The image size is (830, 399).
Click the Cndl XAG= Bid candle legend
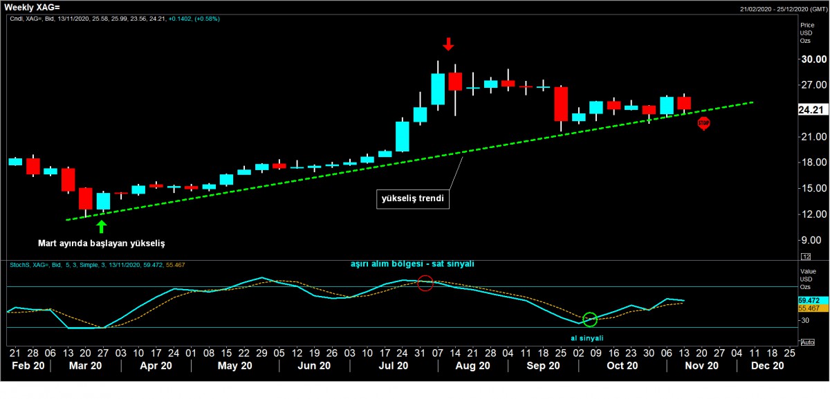[x=114, y=19]
